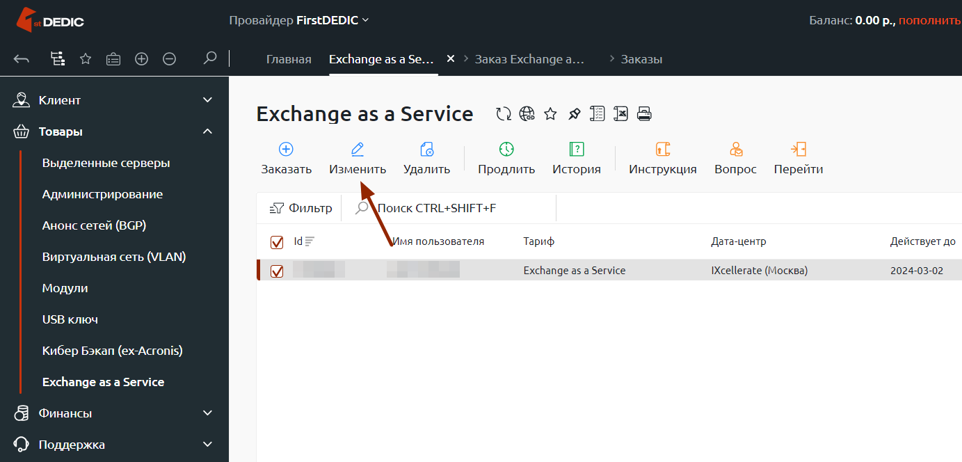Screen dimensions: 962x462
Task: Sort by Действует до column header
Action: pyautogui.click(x=922, y=241)
